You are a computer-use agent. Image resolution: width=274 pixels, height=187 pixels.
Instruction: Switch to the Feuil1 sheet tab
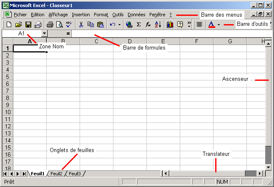[x=38, y=174]
